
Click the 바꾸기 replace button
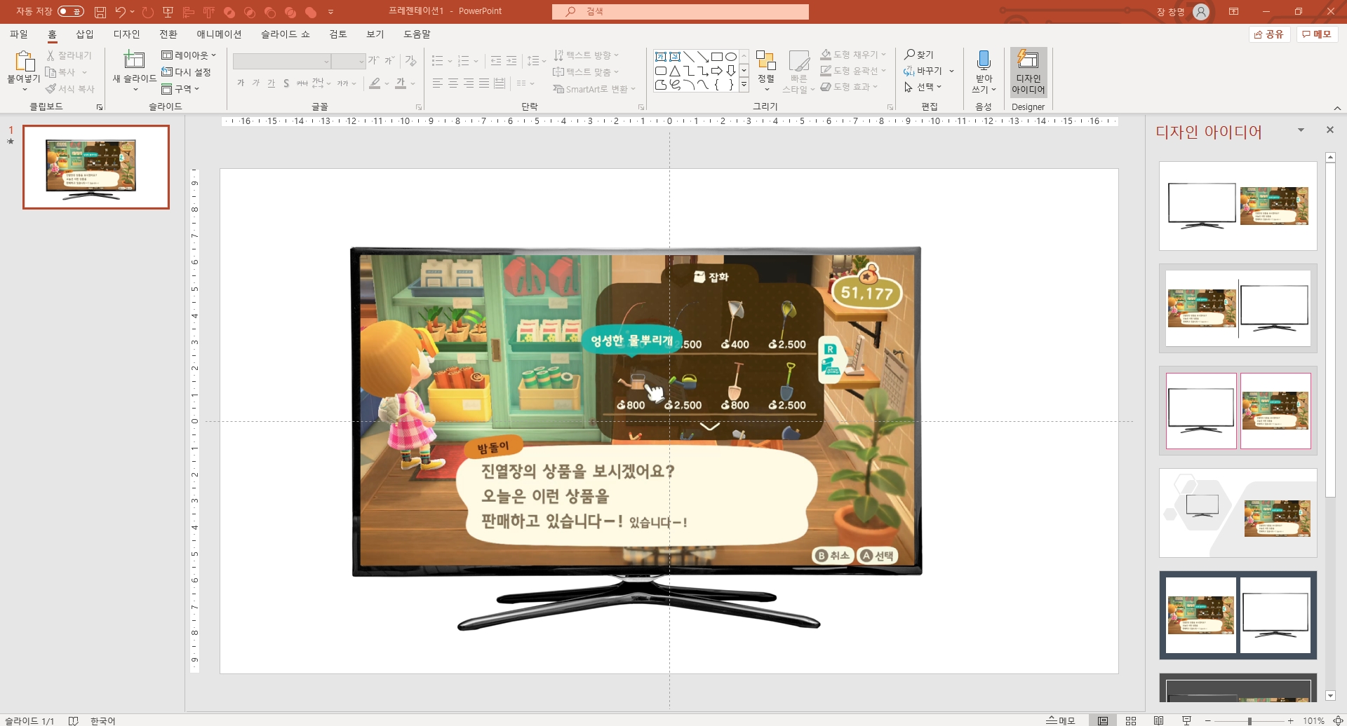(923, 71)
